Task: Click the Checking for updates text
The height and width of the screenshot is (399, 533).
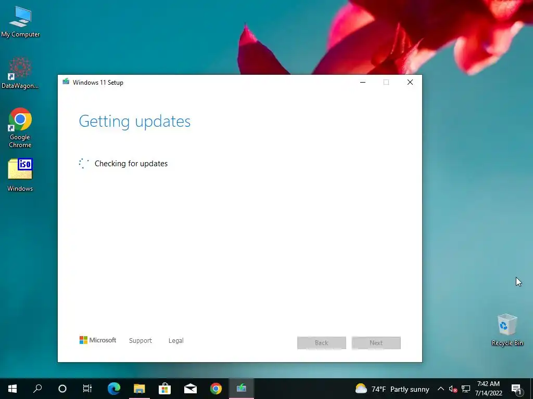Action: tap(131, 164)
